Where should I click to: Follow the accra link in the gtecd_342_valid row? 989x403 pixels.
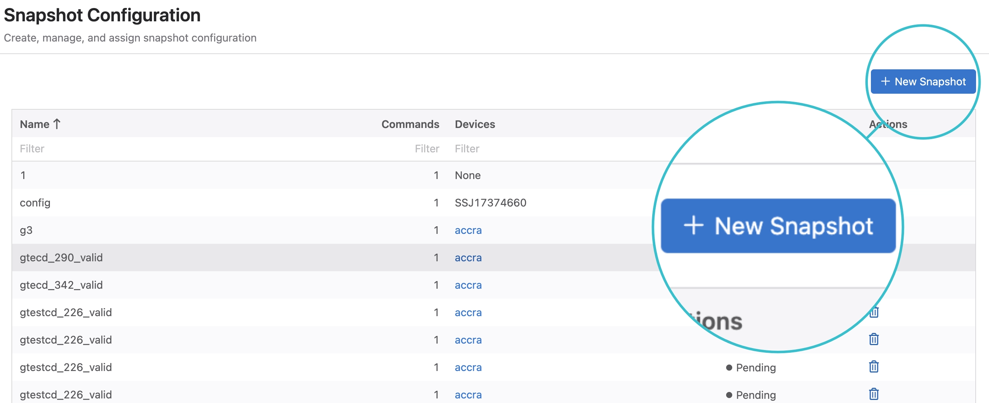(467, 285)
